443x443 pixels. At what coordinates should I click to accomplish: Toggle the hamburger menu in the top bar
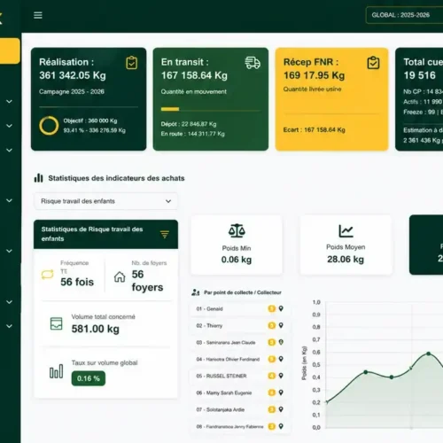click(38, 15)
